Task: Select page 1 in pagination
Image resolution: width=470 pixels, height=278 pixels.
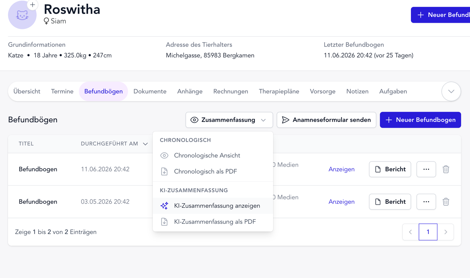Action: pyautogui.click(x=428, y=232)
